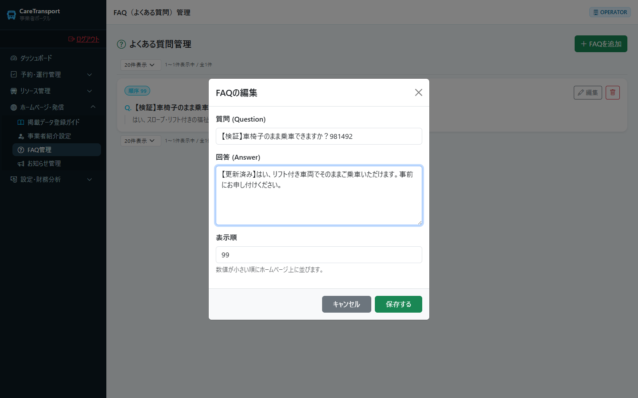Click the 数値が小さい順 help text
638x398 pixels.
click(270, 269)
